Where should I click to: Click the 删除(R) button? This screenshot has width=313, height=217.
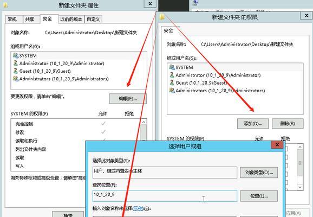(288, 124)
